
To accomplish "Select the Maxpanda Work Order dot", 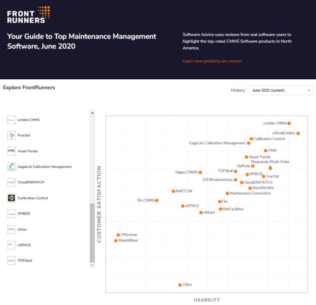I will click(270, 168).
